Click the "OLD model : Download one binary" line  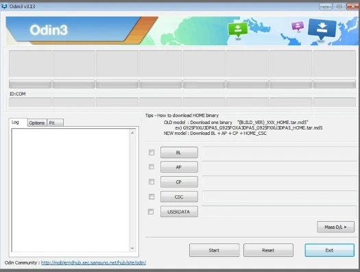click(x=236, y=122)
